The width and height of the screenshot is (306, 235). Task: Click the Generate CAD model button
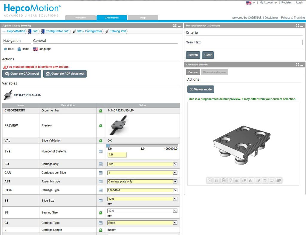pos(22,74)
